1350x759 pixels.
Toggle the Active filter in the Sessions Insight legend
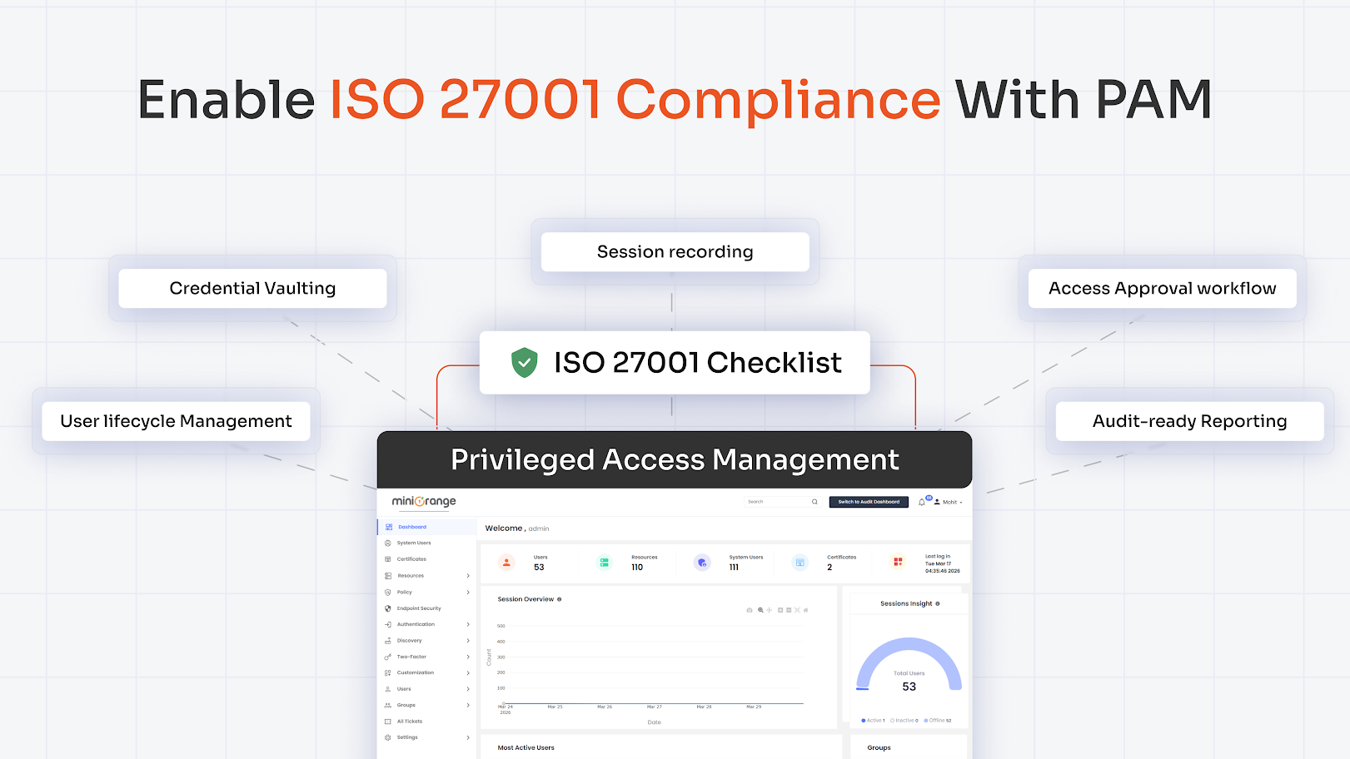873,720
